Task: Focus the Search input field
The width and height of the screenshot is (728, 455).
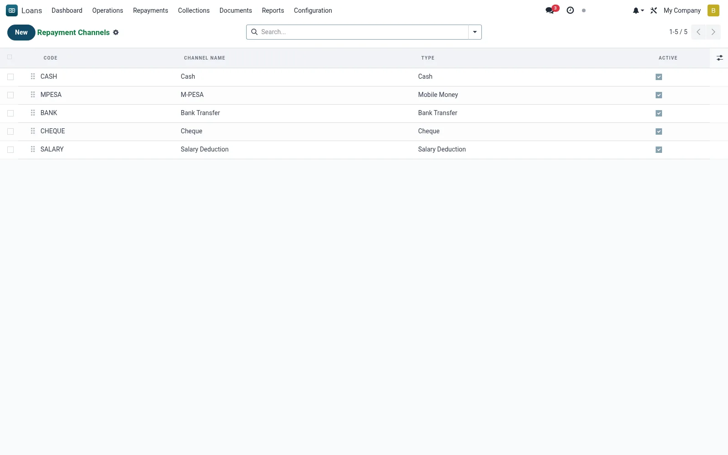Action: coord(363,32)
